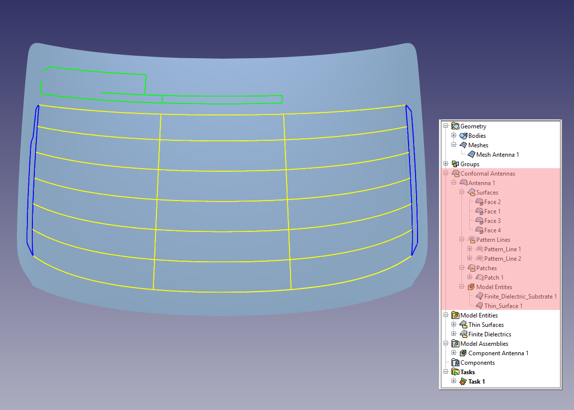Click the Conformal Antennas icon
This screenshot has height=410, width=574.
click(455, 174)
